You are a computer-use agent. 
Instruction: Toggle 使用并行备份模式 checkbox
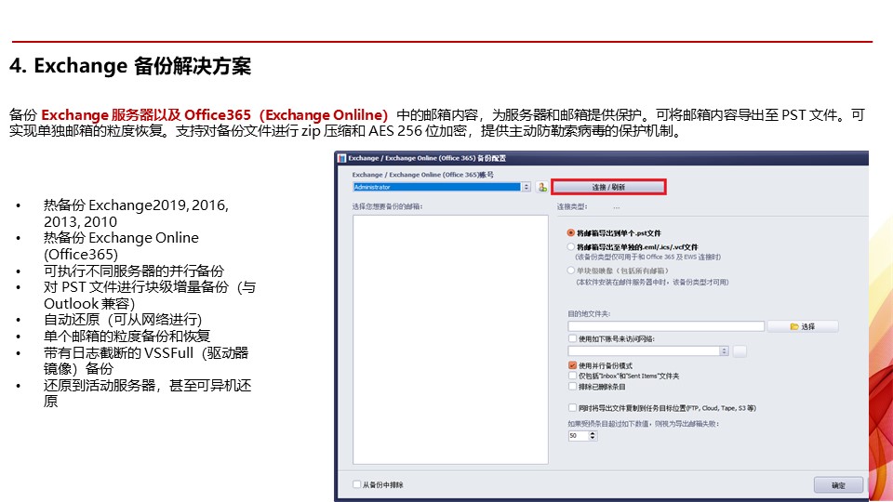[572, 365]
